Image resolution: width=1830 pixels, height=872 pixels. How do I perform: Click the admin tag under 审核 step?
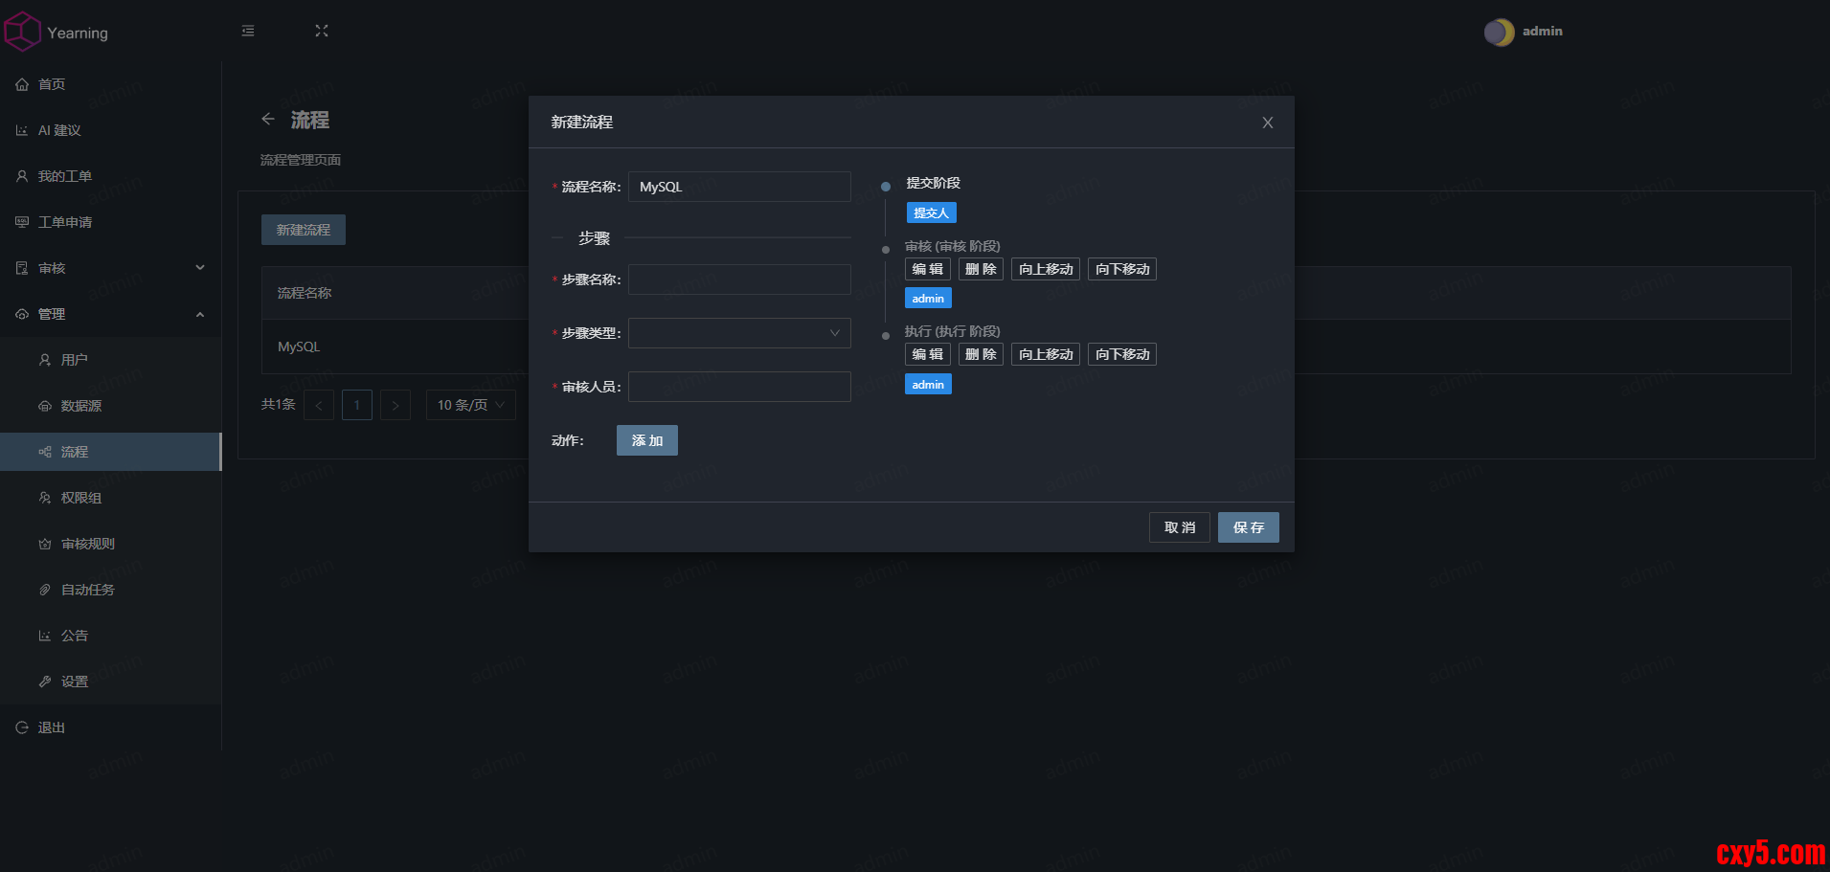pos(928,299)
